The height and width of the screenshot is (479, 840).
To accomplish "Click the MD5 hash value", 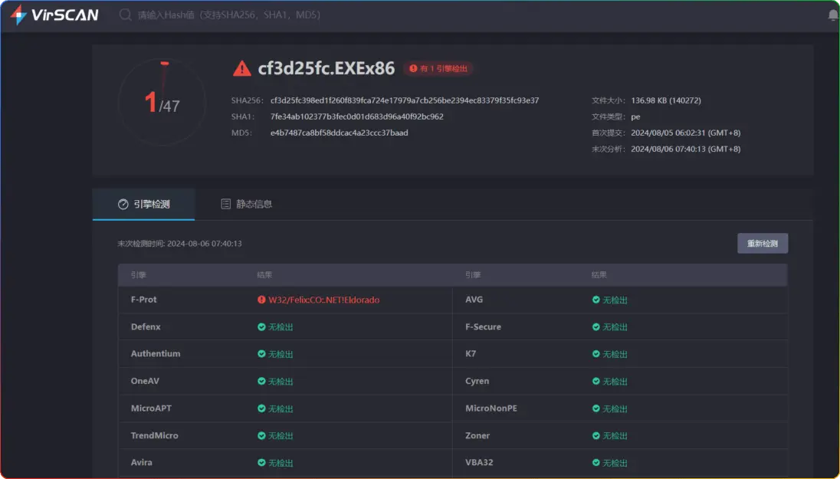I will tap(339, 133).
